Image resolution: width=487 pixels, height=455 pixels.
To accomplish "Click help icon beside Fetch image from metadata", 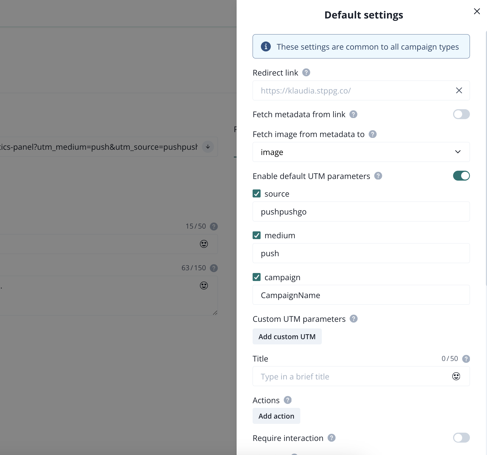I will (x=373, y=134).
